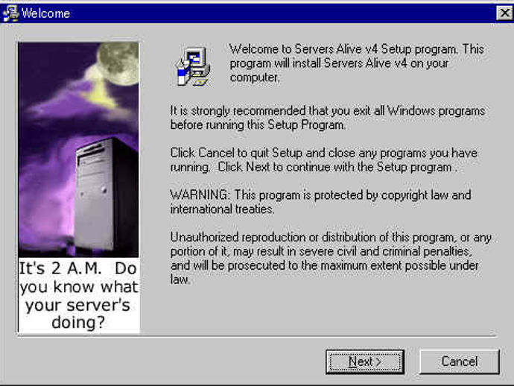Click the "Click Cancel to quit Setup" paragraph
This screenshot has width=514, height=386.
[x=324, y=159]
